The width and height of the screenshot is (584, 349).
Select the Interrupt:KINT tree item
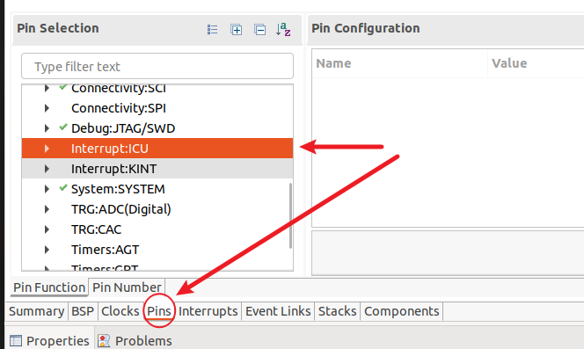tap(157, 169)
